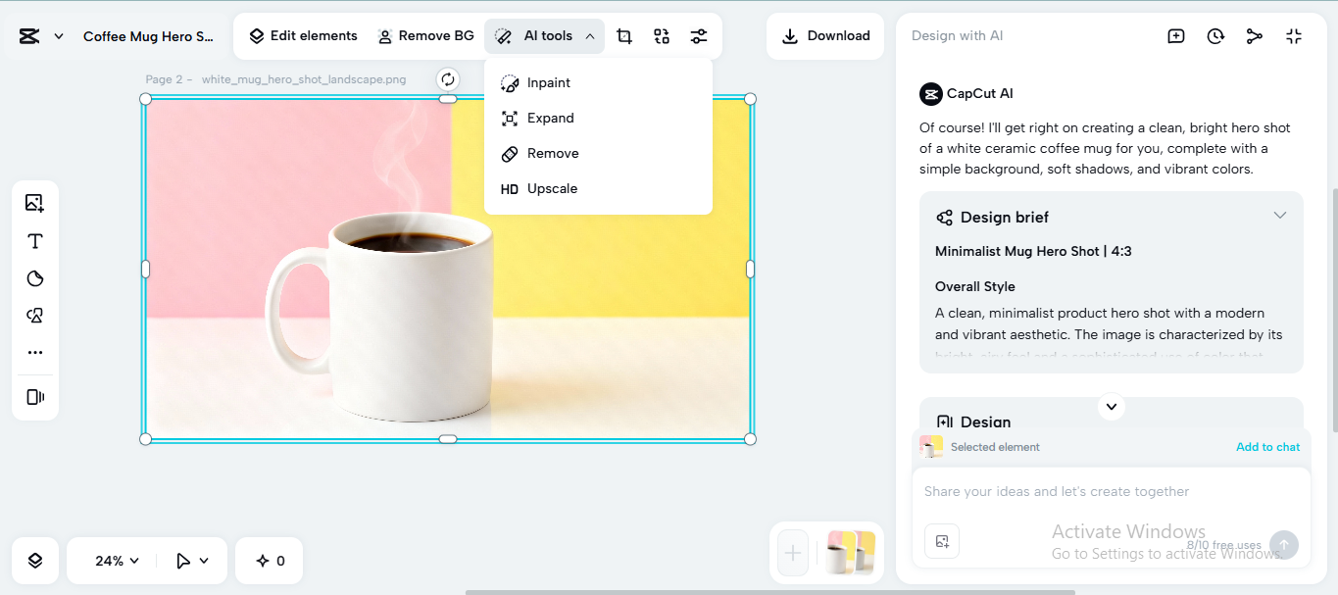Open the adjustments sliders icon
The image size is (1338, 595).
click(x=698, y=36)
